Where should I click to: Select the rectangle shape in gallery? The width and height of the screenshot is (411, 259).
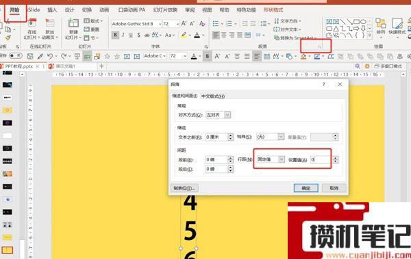coord(356,21)
